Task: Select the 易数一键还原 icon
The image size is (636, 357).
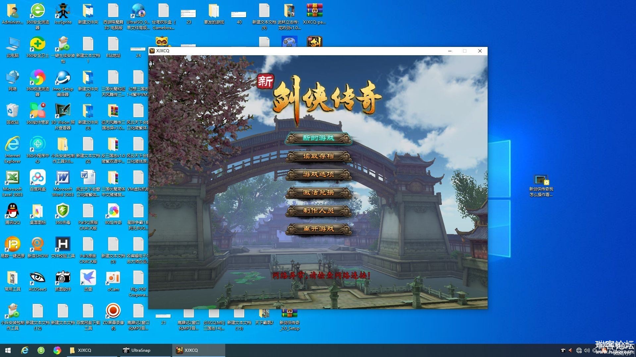Action: (13, 247)
